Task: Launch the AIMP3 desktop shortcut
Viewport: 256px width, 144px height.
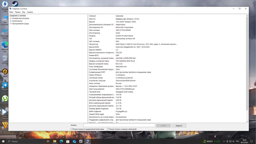Action: pyautogui.click(x=5, y=73)
